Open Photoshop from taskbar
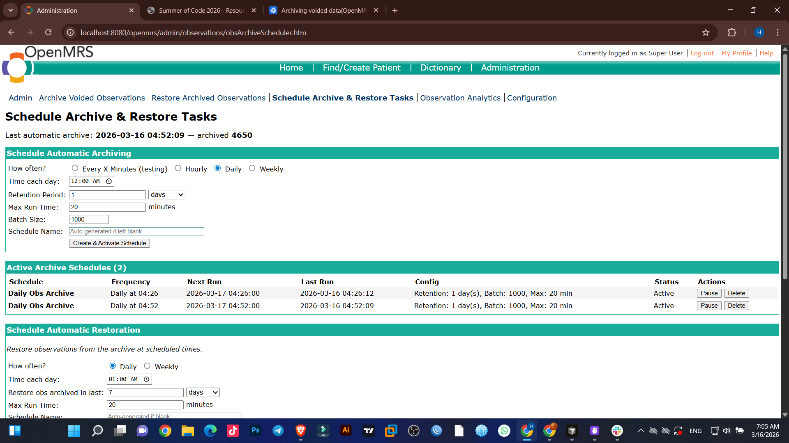Screen dimensions: 789x443 [x=255, y=431]
